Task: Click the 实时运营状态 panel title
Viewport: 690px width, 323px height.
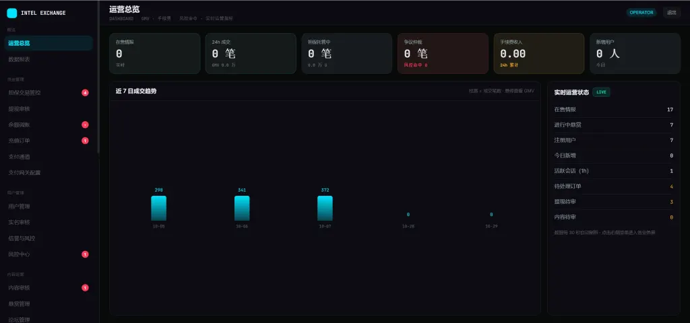Action: (x=571, y=92)
